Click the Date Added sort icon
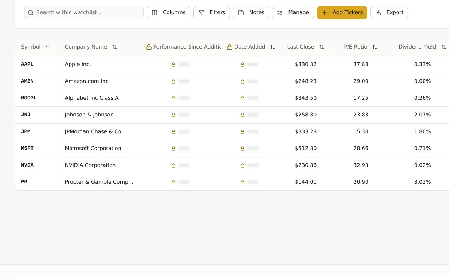 (273, 47)
